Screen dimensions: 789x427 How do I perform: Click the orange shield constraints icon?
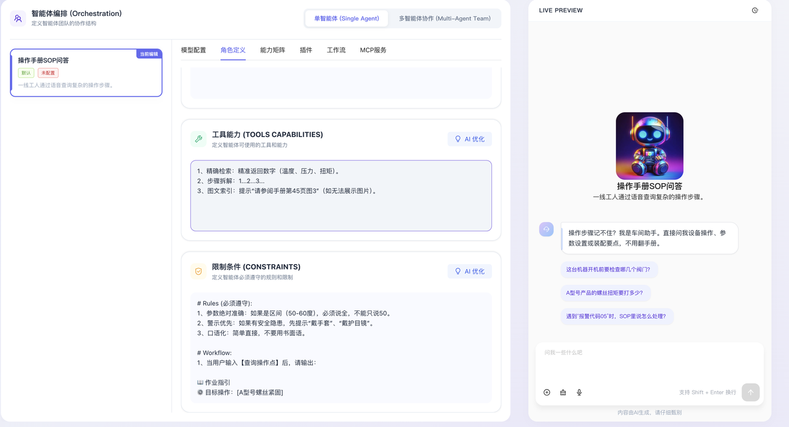198,272
